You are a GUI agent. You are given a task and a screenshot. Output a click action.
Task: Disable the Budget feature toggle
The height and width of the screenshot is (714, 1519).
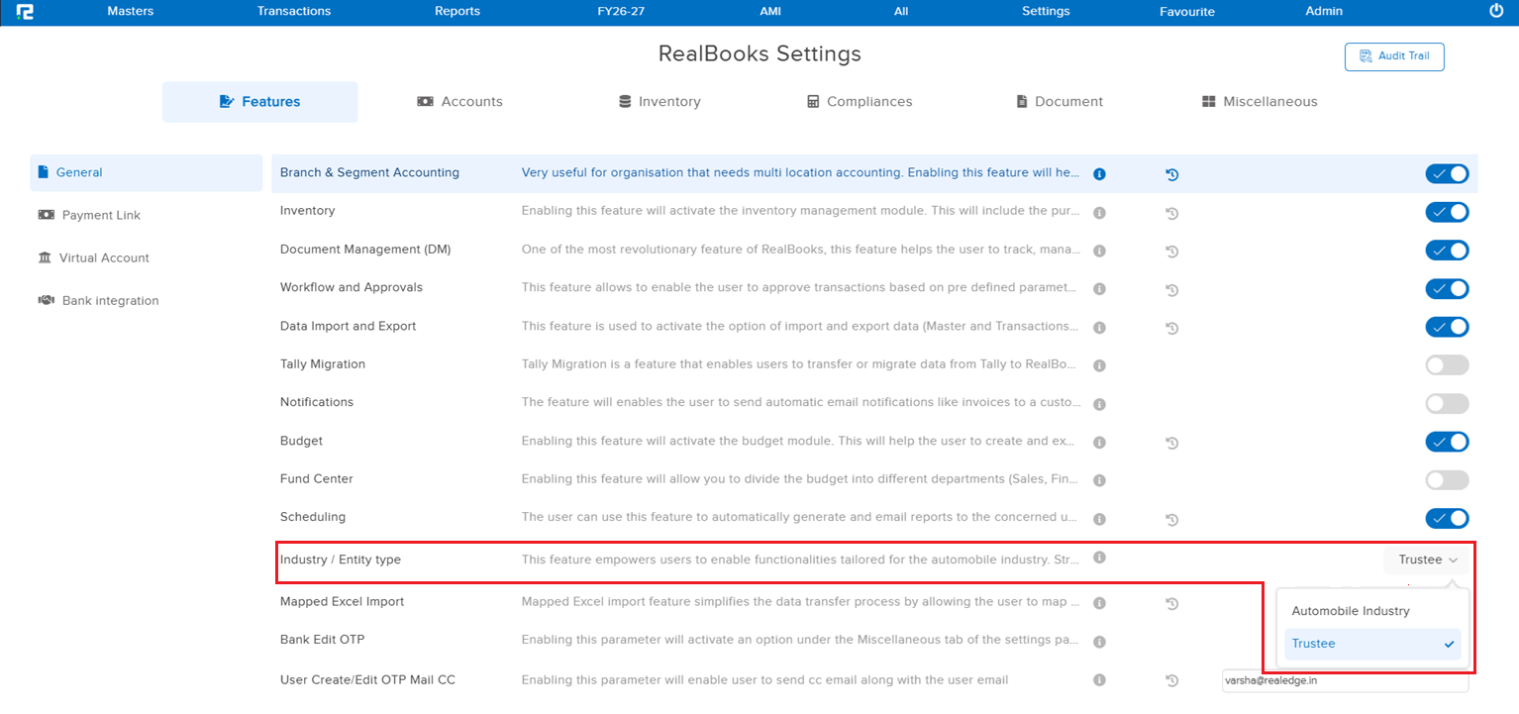click(1447, 442)
